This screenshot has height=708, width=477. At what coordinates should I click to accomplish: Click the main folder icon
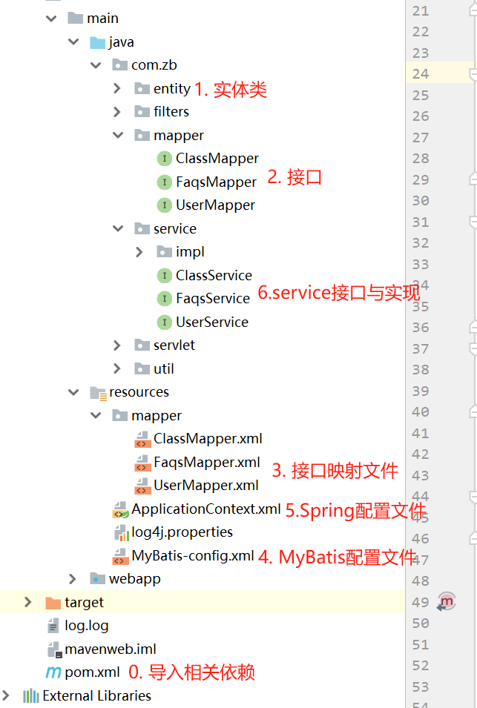[75, 18]
